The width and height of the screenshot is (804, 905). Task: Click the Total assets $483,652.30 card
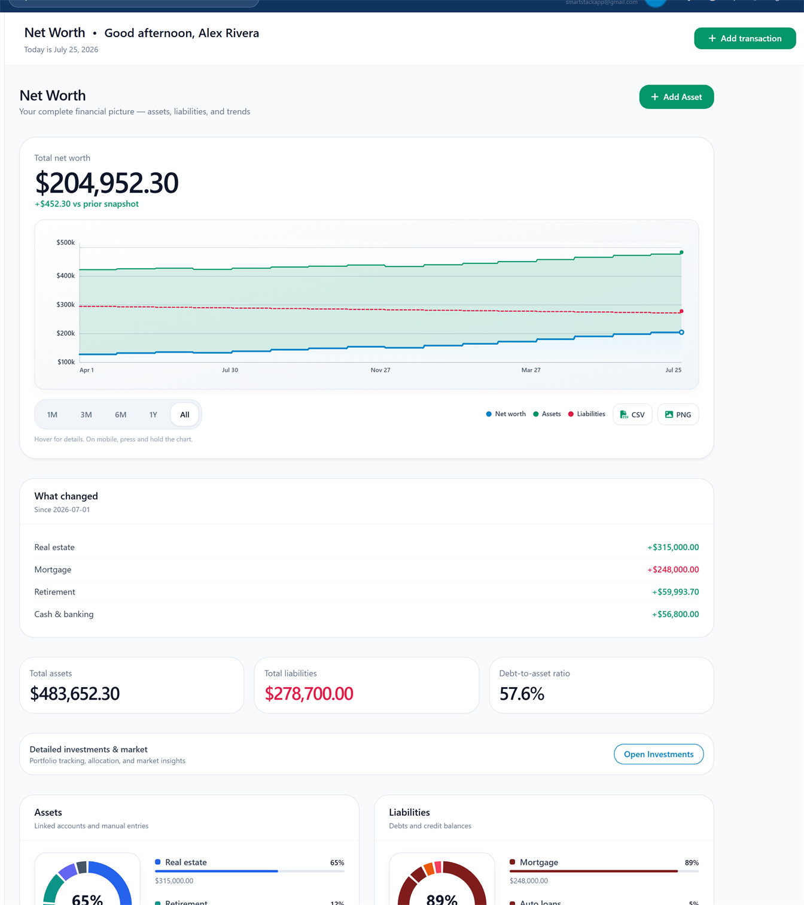pos(132,685)
